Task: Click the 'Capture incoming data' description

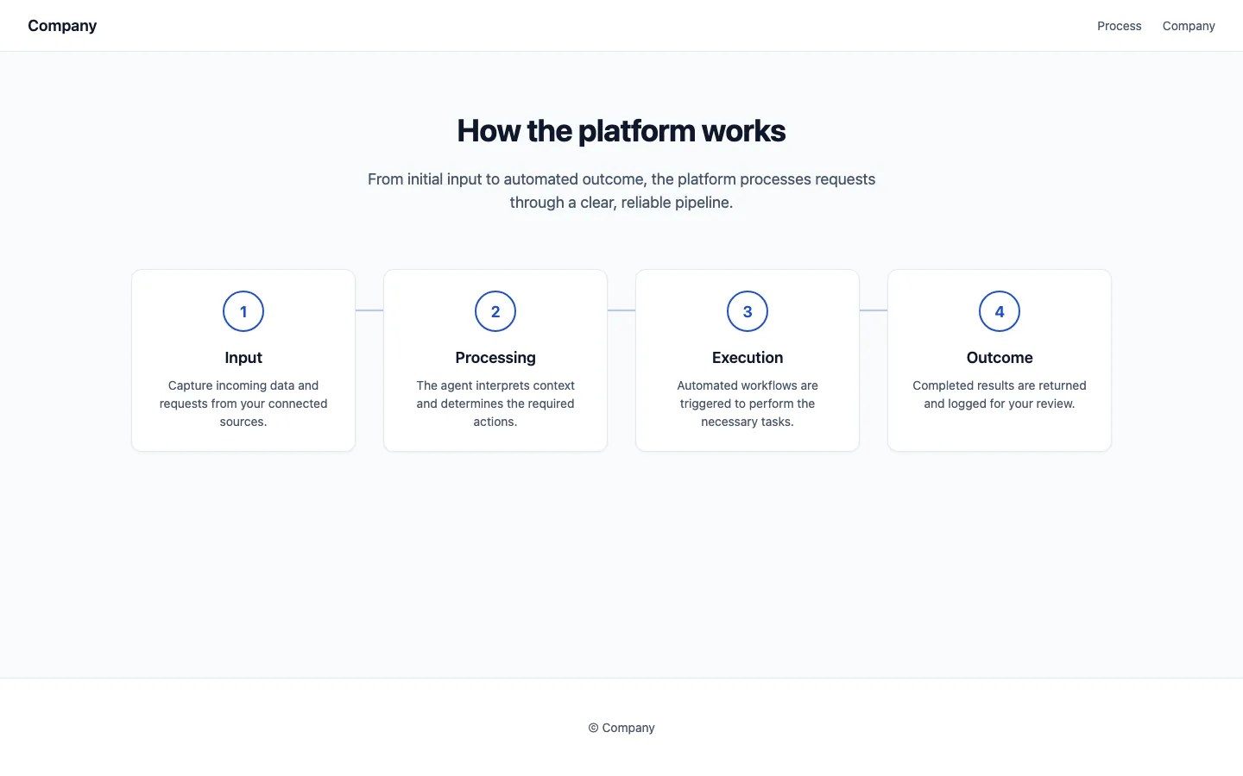Action: (x=243, y=404)
